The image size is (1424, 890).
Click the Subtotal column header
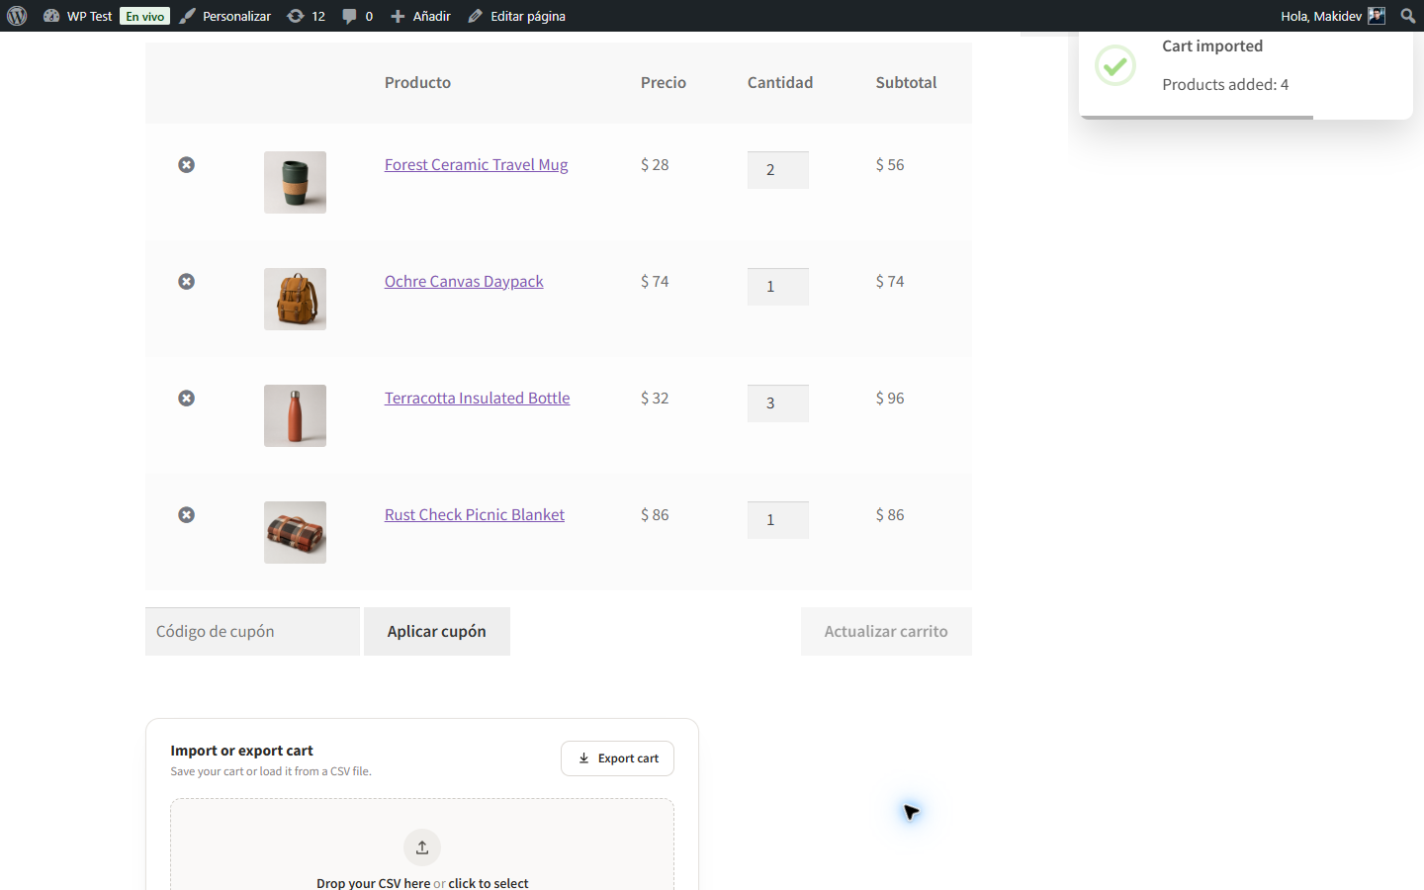coord(906,83)
